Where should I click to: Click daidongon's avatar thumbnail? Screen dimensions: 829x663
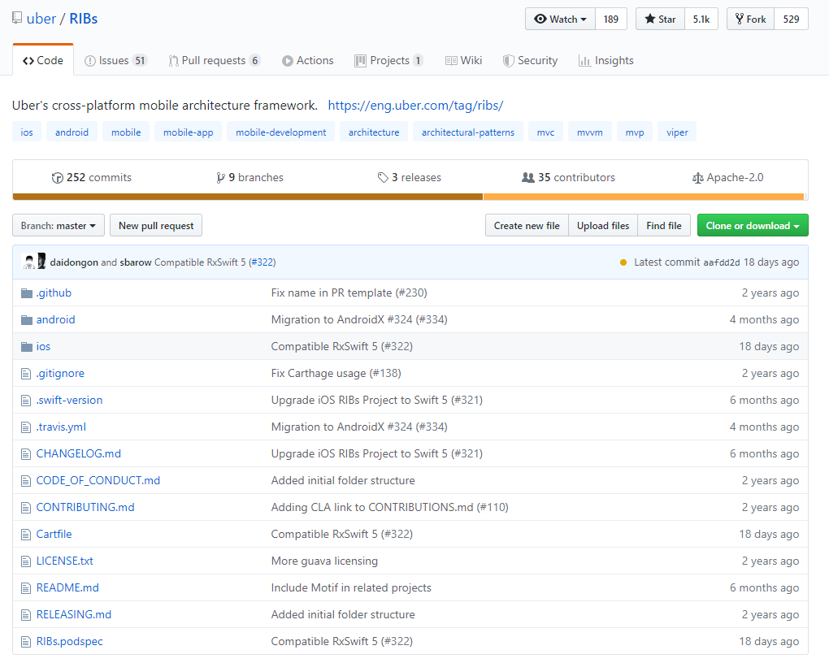coord(29,262)
